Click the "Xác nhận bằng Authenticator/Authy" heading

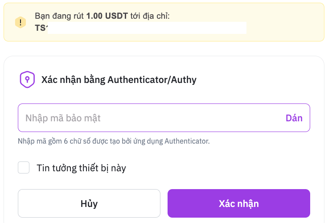119,80
